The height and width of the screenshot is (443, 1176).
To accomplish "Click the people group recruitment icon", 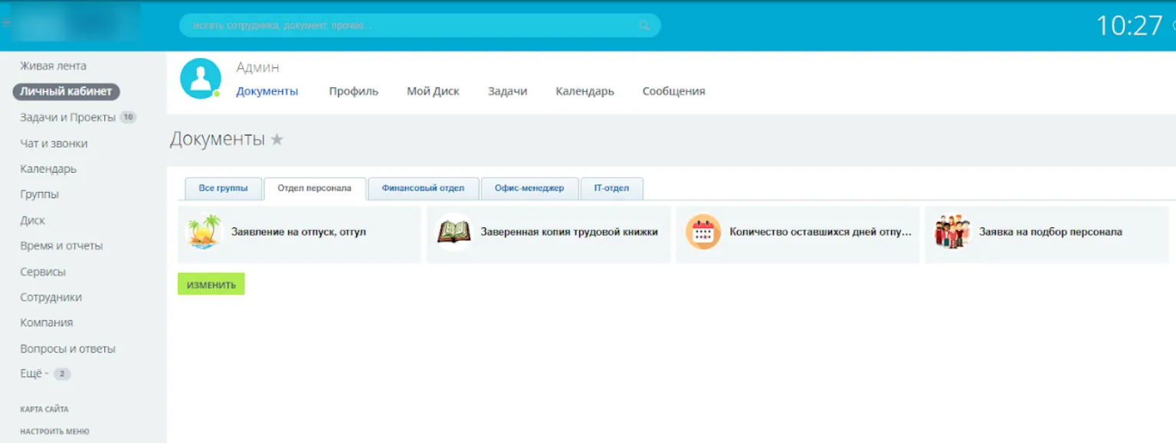I will coord(952,232).
